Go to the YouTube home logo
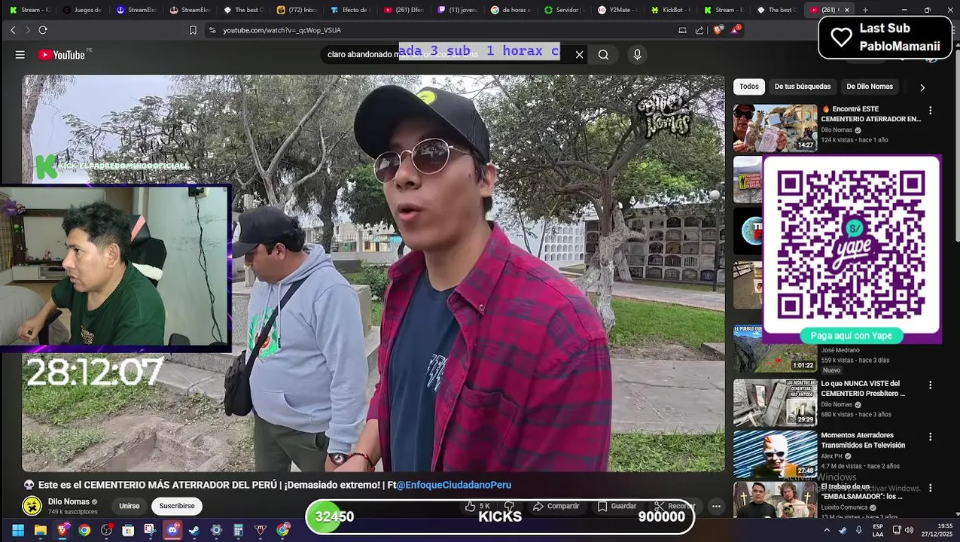This screenshot has width=960, height=542. [62, 55]
